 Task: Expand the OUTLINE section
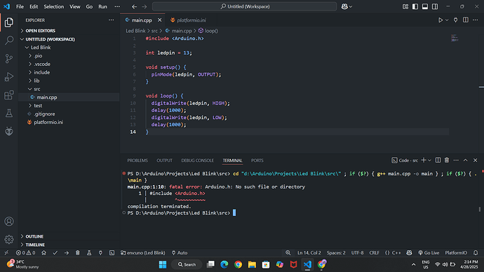click(34, 236)
